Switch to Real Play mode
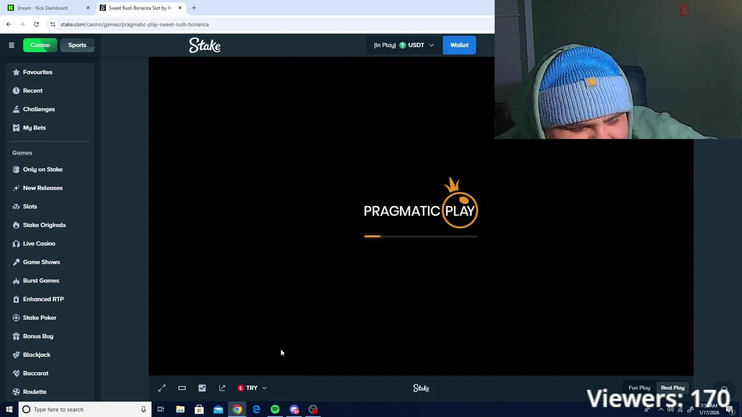 pyautogui.click(x=672, y=388)
